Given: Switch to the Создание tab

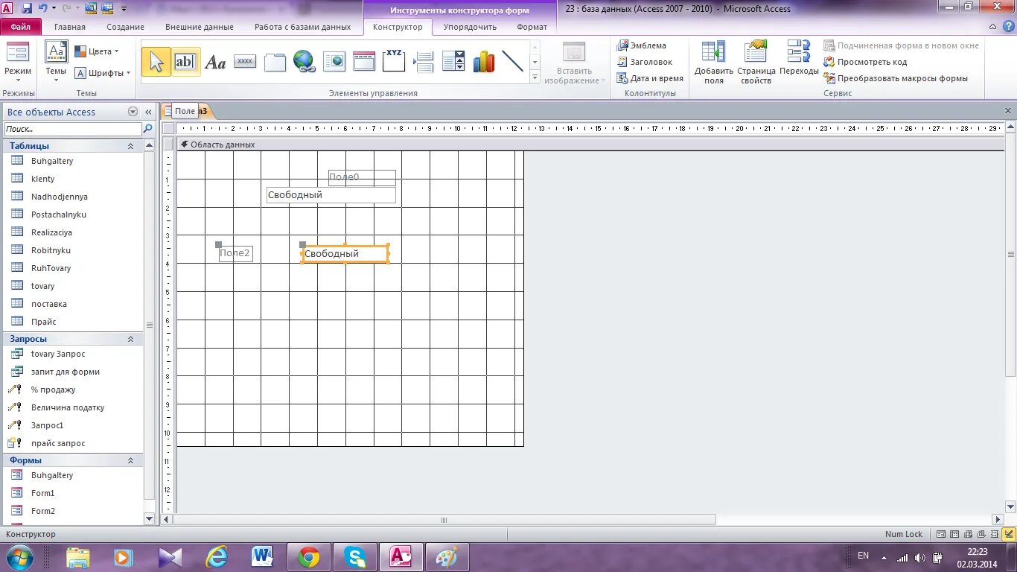Looking at the screenshot, I should pyautogui.click(x=125, y=27).
